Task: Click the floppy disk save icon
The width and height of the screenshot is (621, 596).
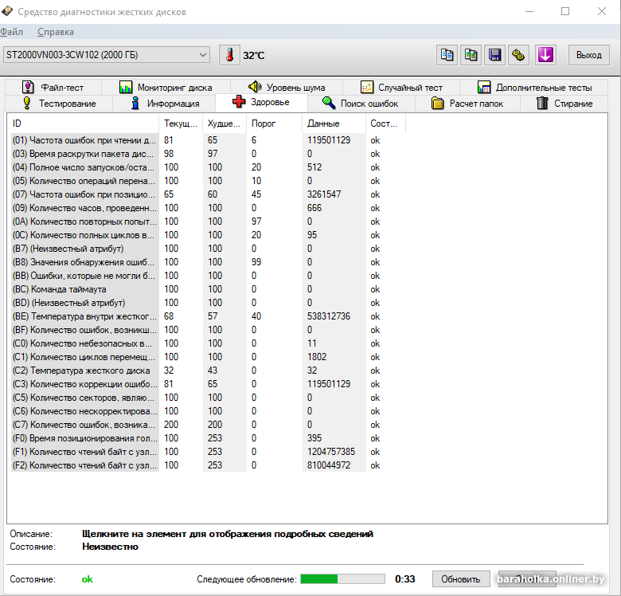Action: point(495,55)
